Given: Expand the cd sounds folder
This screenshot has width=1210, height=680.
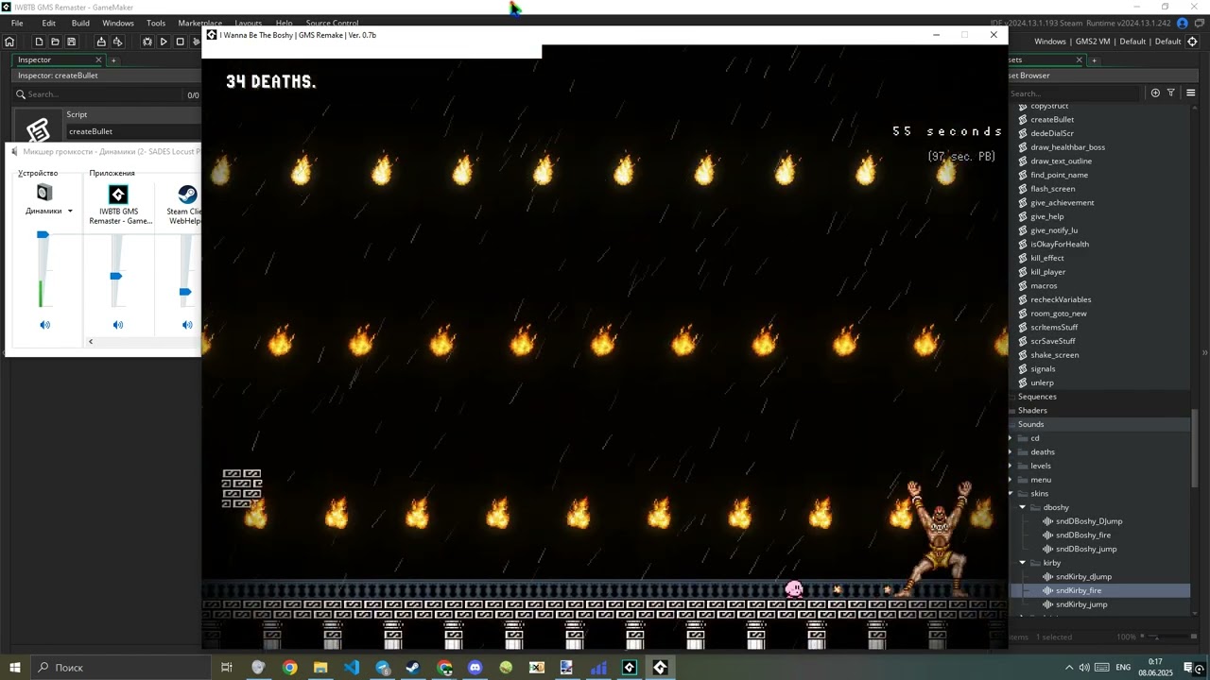Looking at the screenshot, I should click(1011, 438).
